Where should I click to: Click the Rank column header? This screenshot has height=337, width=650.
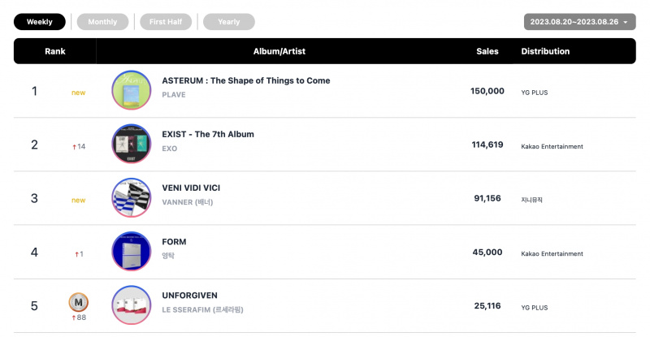coord(55,51)
